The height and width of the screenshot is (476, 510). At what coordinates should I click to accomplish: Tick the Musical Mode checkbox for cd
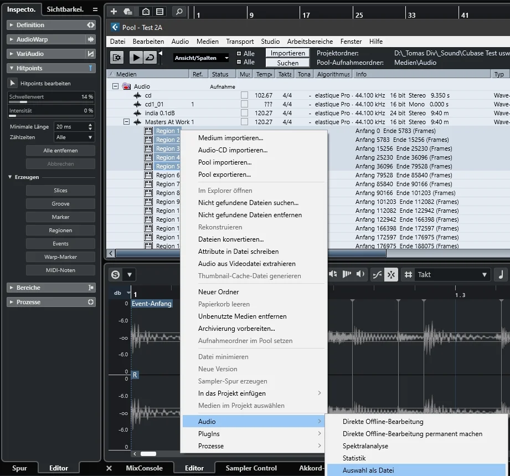pos(244,95)
